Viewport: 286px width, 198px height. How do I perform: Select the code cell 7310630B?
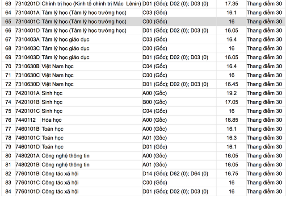(x=27, y=66)
